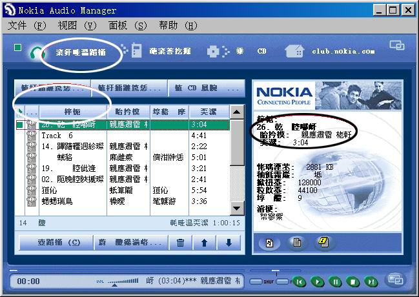
Task: Select the headphones music studio icon
Action: [37, 52]
